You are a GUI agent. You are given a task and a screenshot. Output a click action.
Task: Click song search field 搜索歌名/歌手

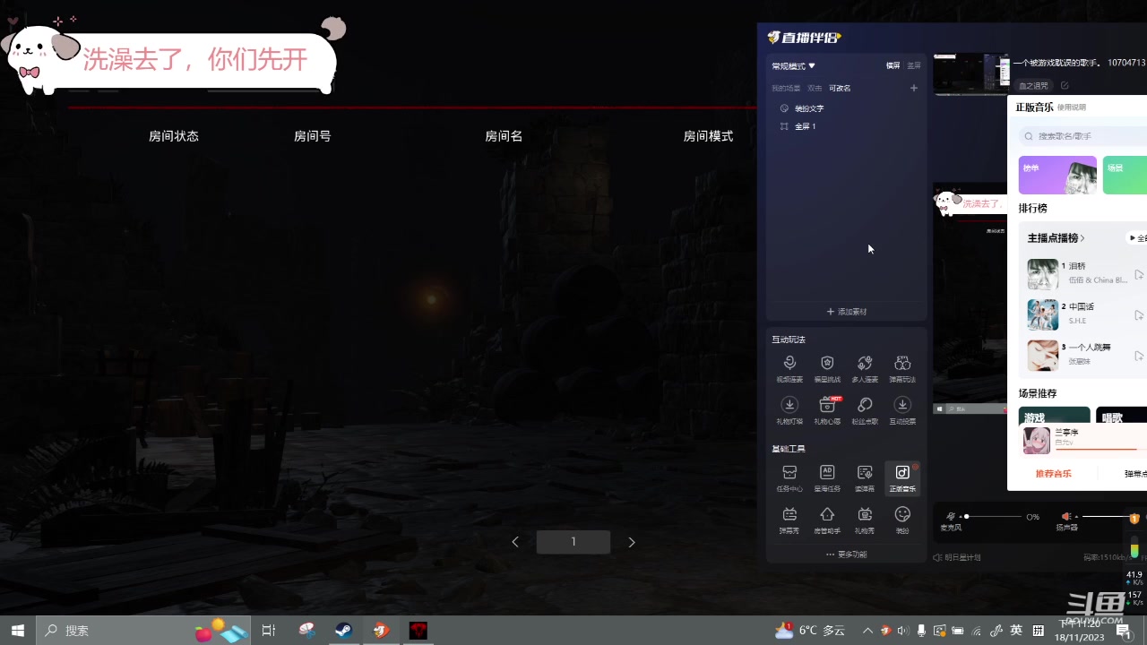pos(1082,136)
